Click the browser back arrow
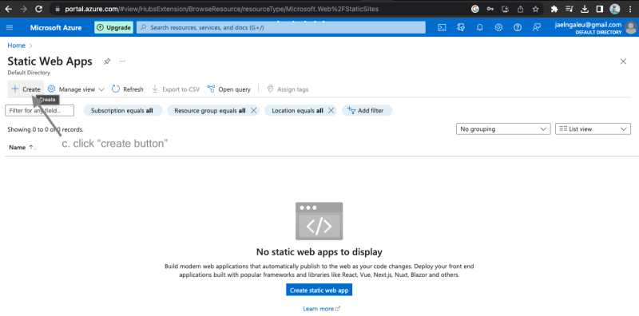 (9, 9)
